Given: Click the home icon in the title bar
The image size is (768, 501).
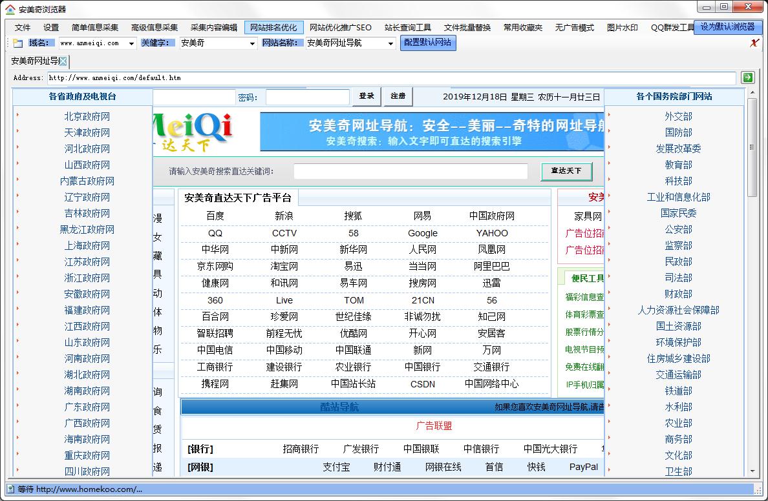Looking at the screenshot, I should [x=10, y=9].
